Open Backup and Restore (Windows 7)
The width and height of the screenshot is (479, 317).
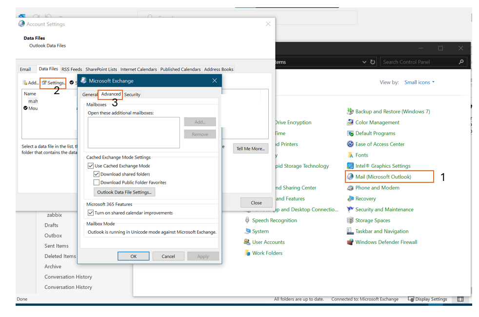[x=388, y=112]
